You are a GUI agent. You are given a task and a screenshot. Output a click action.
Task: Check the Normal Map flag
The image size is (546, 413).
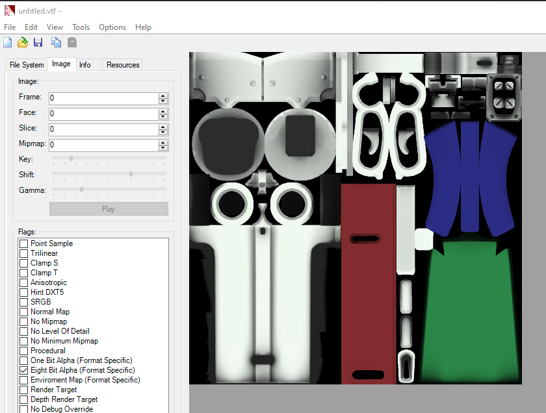point(23,312)
